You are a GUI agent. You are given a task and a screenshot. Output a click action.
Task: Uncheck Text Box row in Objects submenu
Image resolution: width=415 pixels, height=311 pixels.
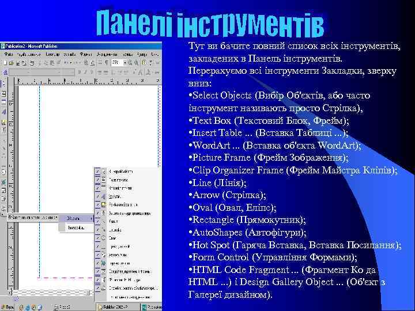click(x=128, y=180)
